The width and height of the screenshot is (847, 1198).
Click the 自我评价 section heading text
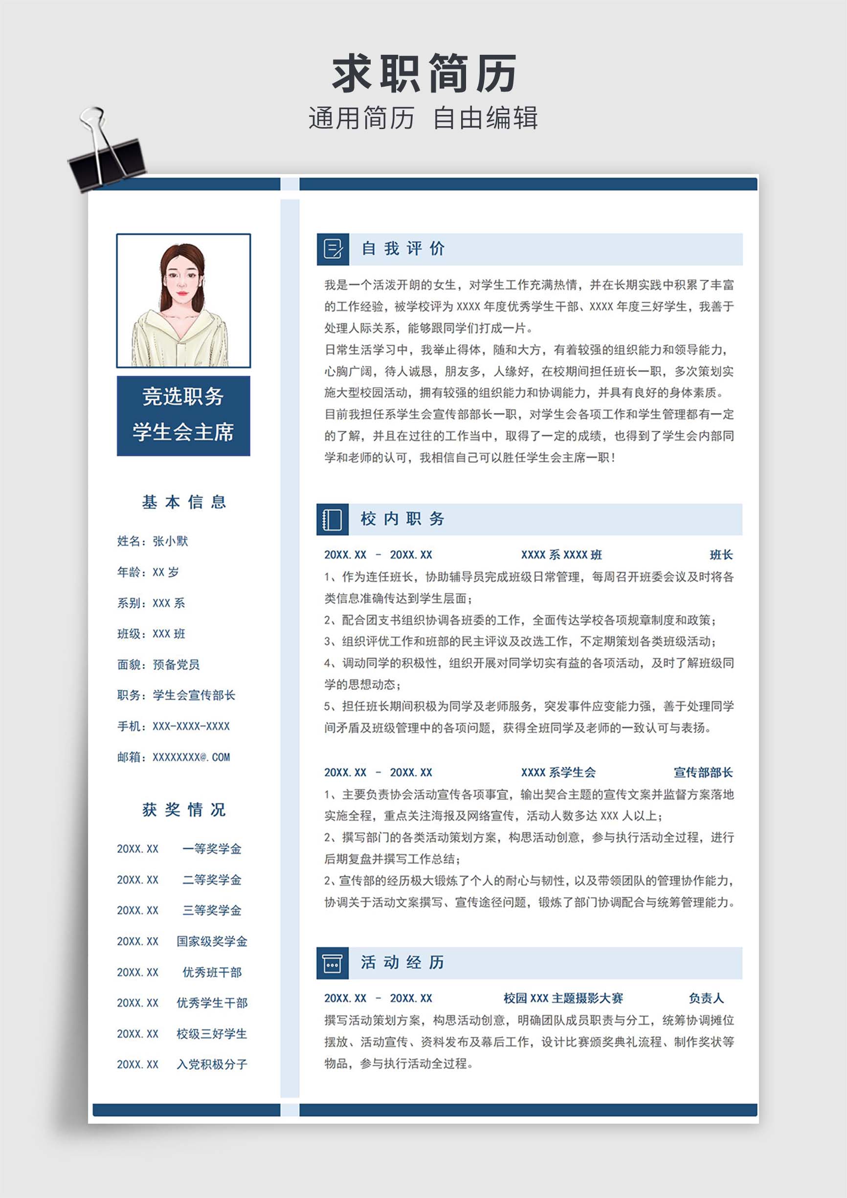403,248
